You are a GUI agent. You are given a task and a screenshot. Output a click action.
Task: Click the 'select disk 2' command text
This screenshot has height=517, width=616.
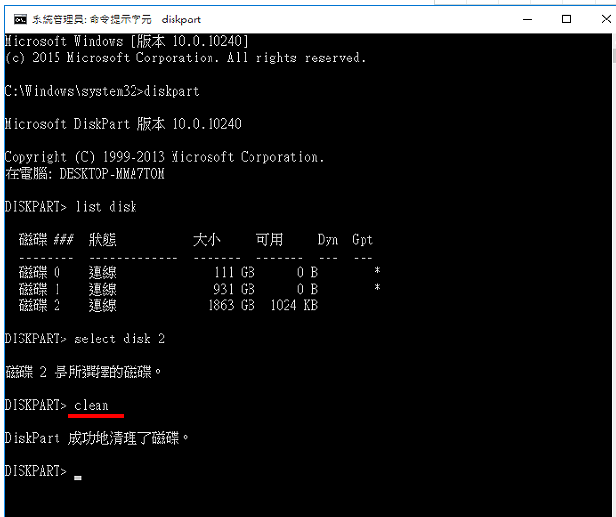tap(120, 338)
